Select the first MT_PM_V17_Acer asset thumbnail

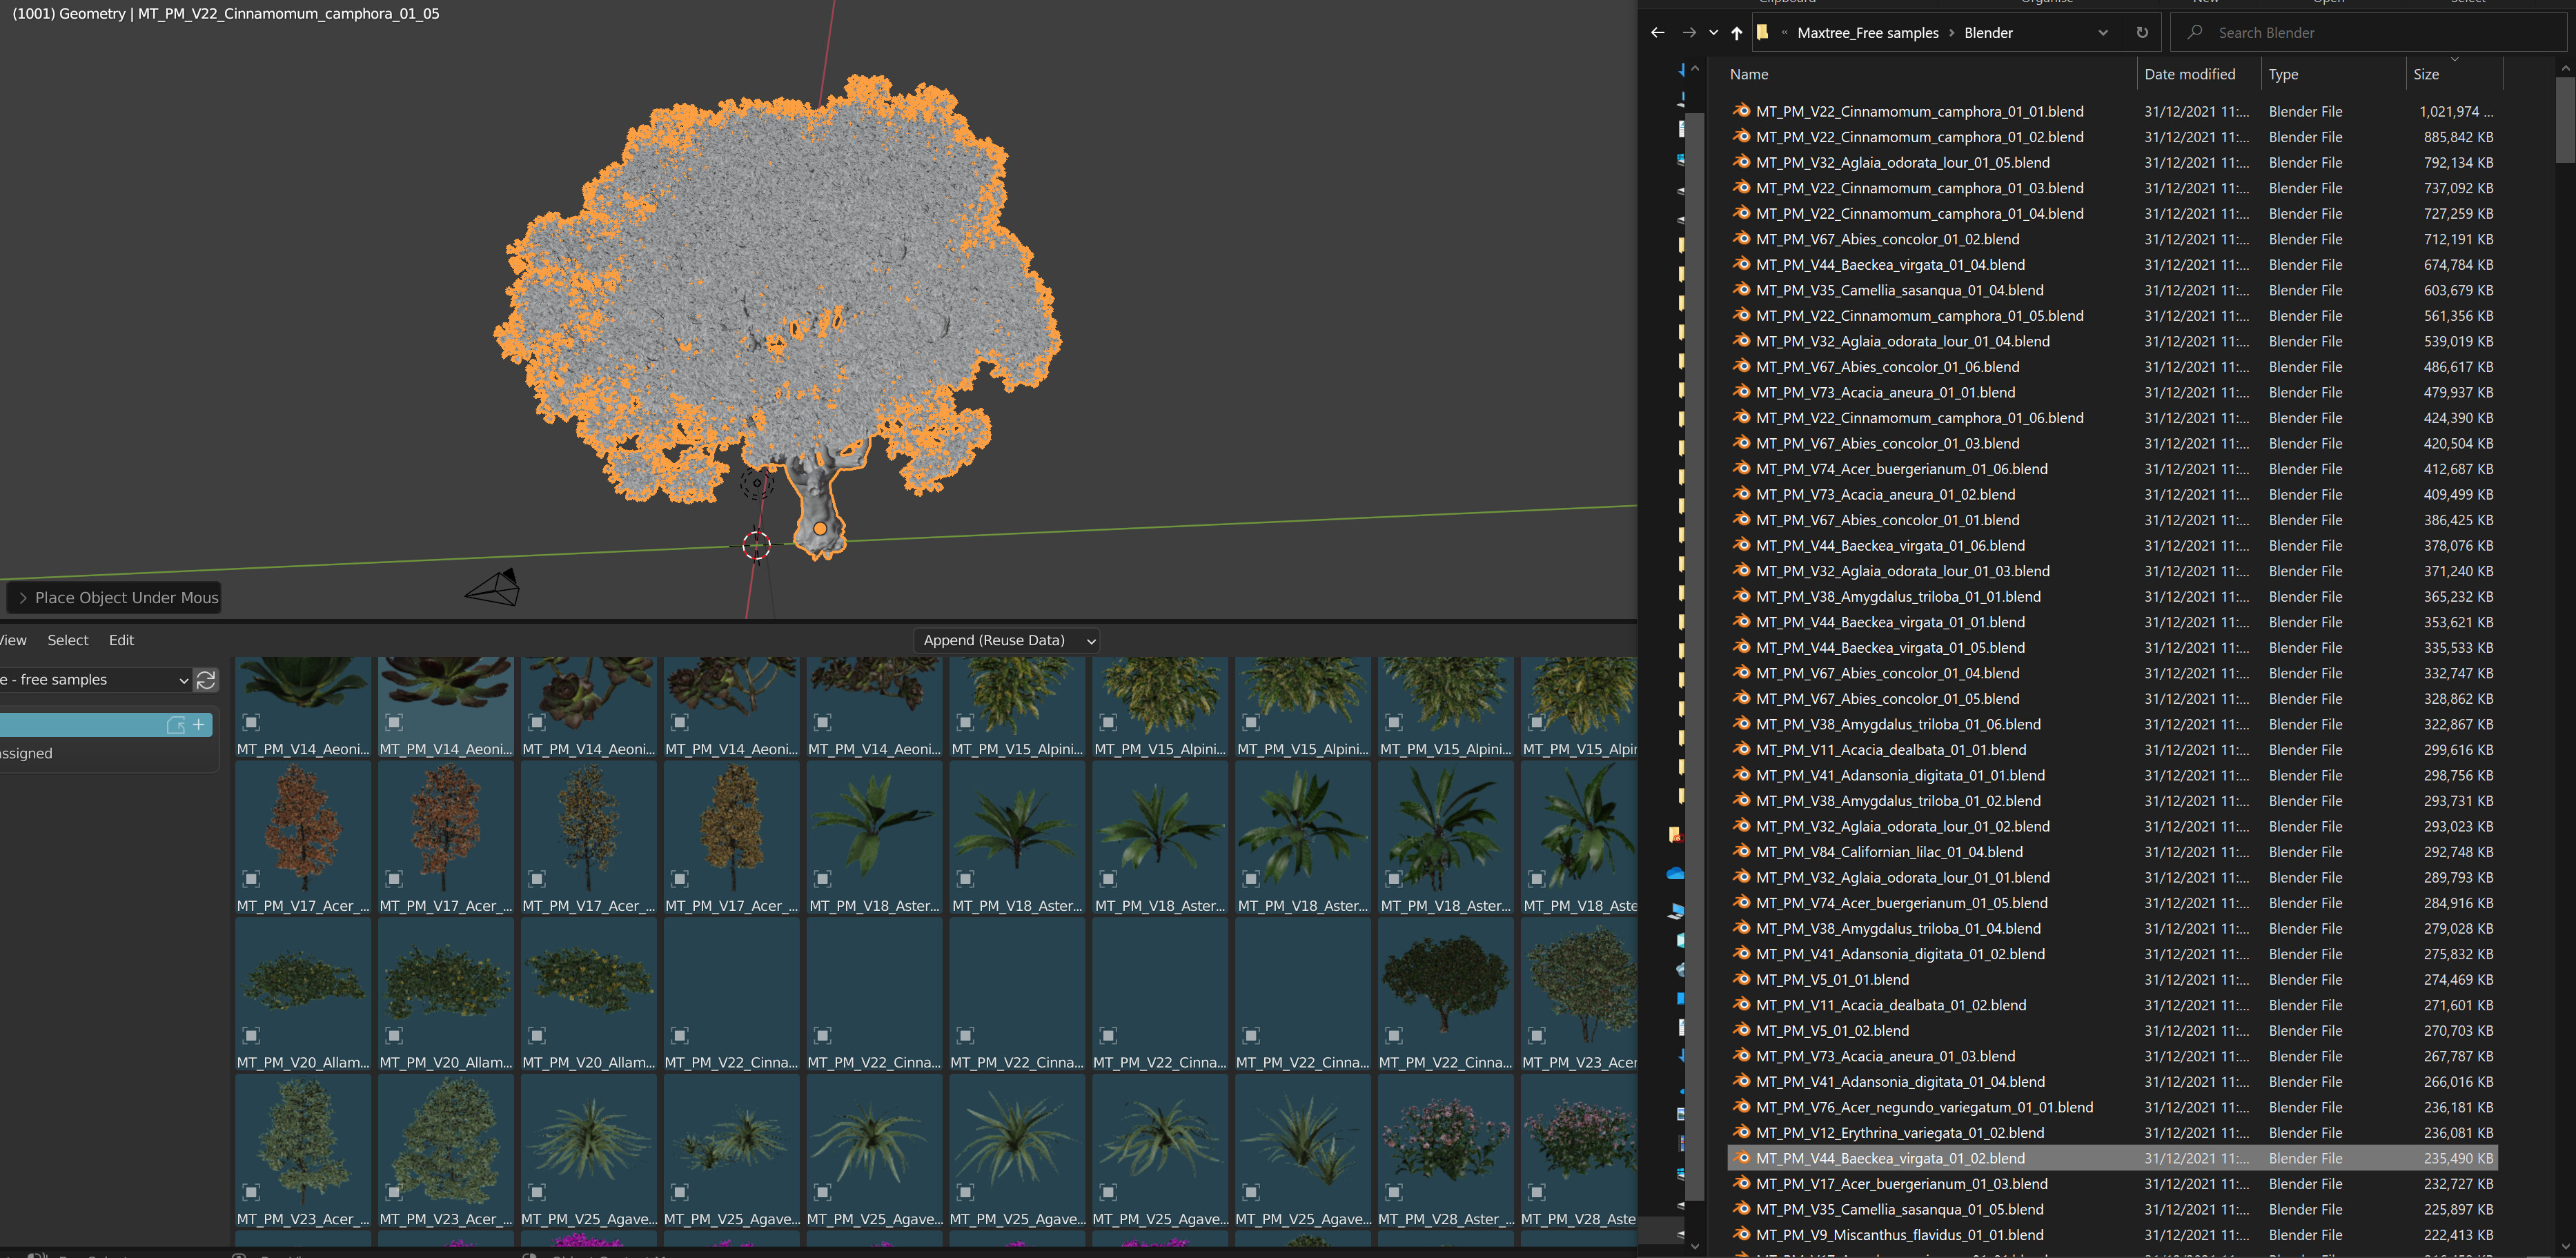pyautogui.click(x=303, y=830)
